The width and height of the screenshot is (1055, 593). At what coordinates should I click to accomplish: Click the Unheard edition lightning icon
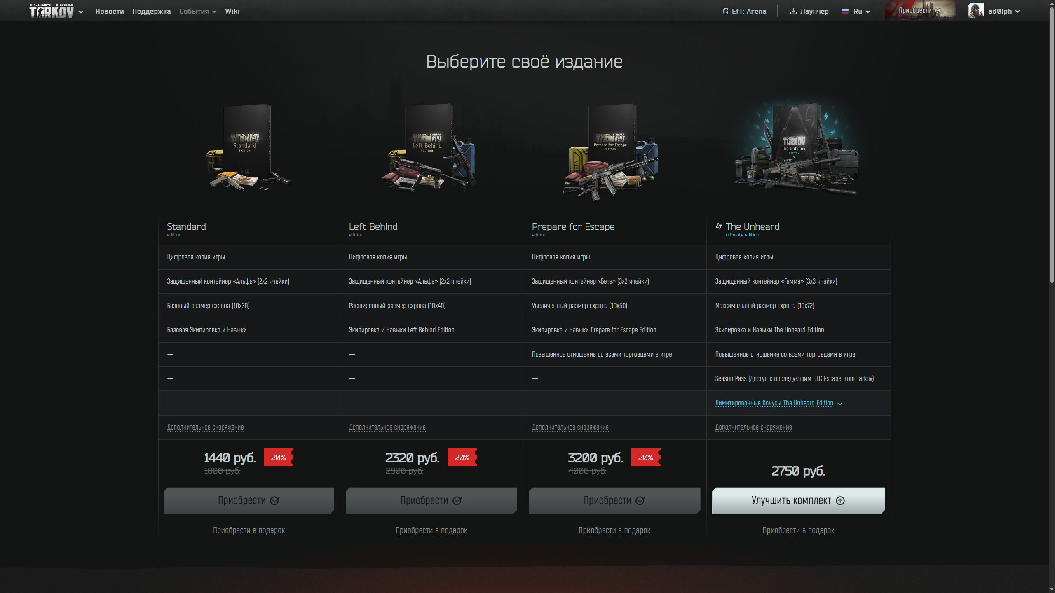tap(719, 226)
